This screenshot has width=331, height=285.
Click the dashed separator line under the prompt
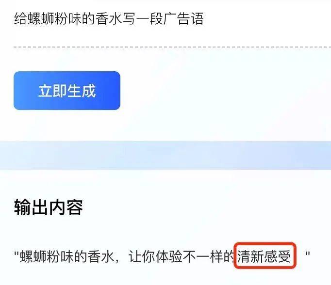point(172,47)
